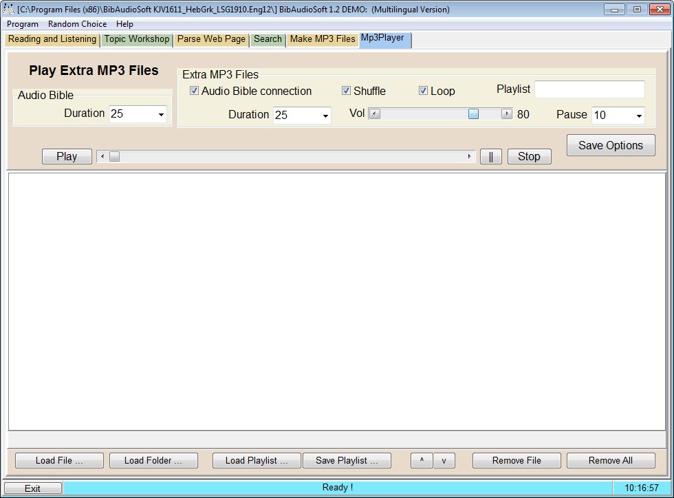Click the Remove File button

point(517,461)
